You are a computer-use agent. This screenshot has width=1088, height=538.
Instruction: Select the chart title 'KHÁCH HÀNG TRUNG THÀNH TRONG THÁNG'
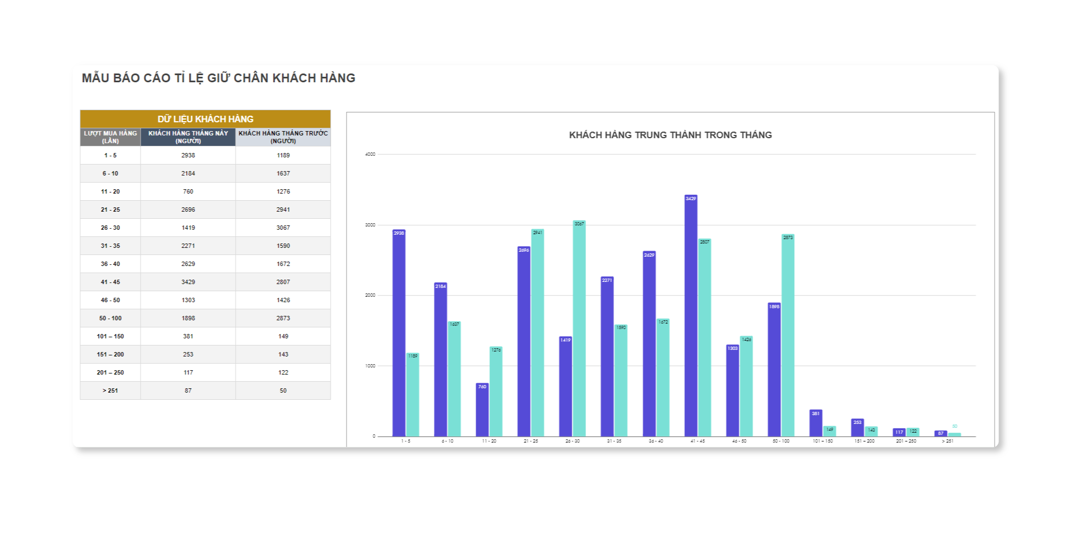tap(670, 135)
